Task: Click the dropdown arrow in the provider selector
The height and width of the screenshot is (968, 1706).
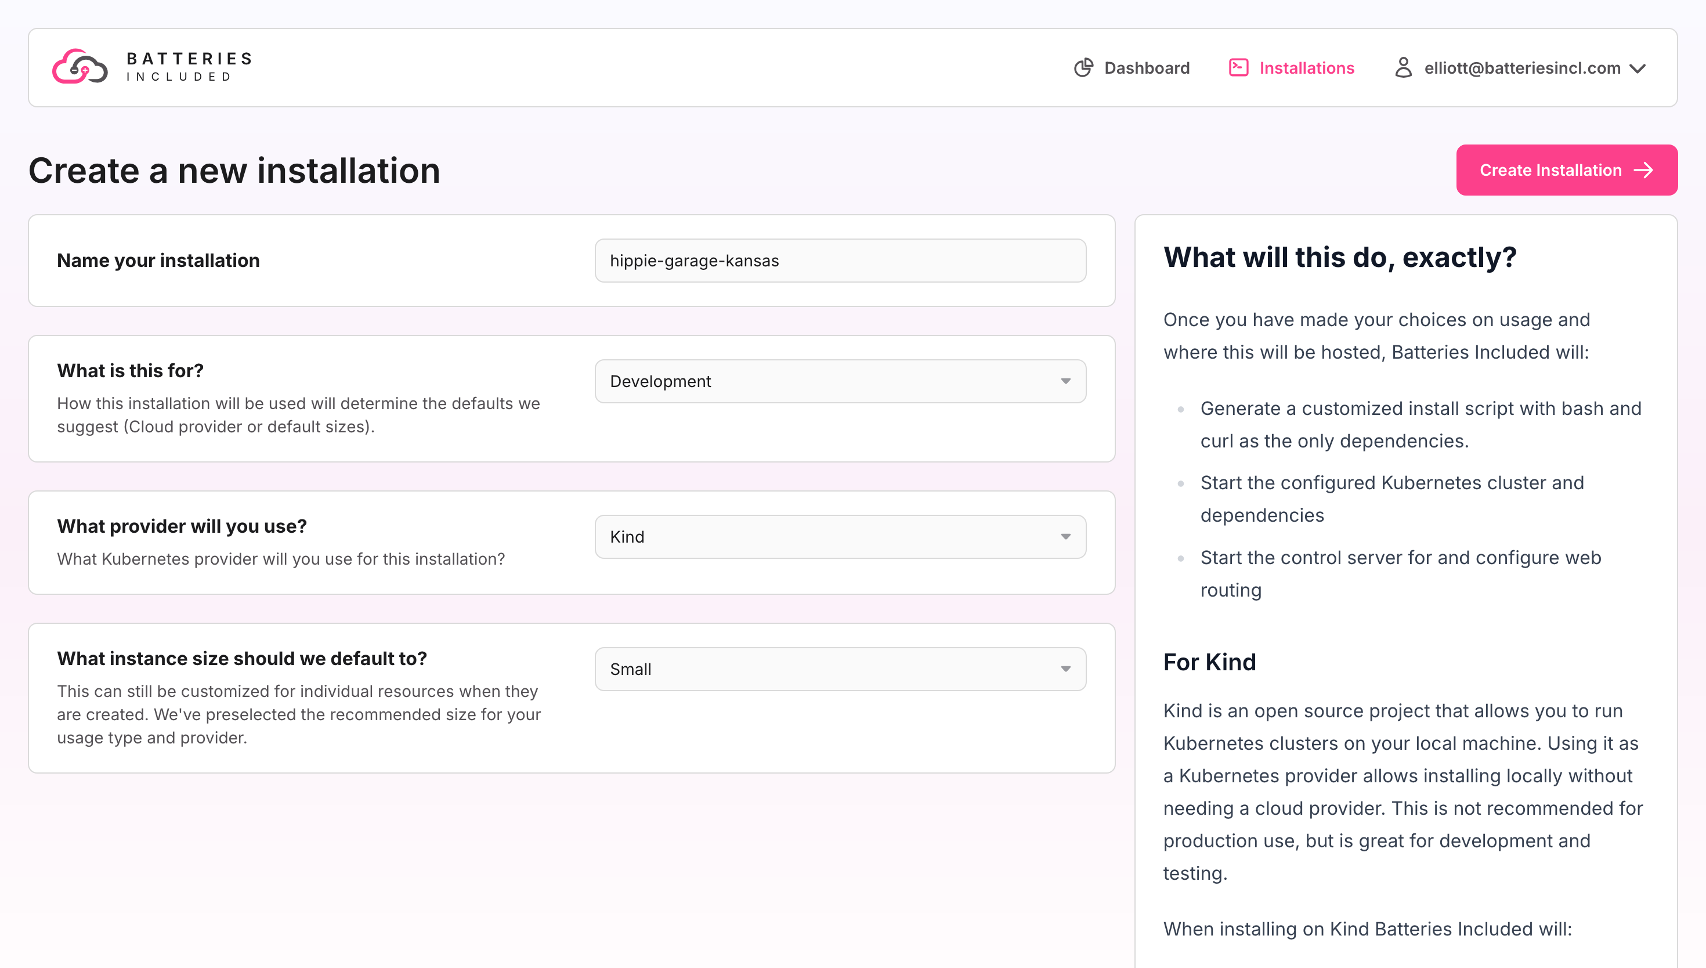Action: click(x=1065, y=537)
